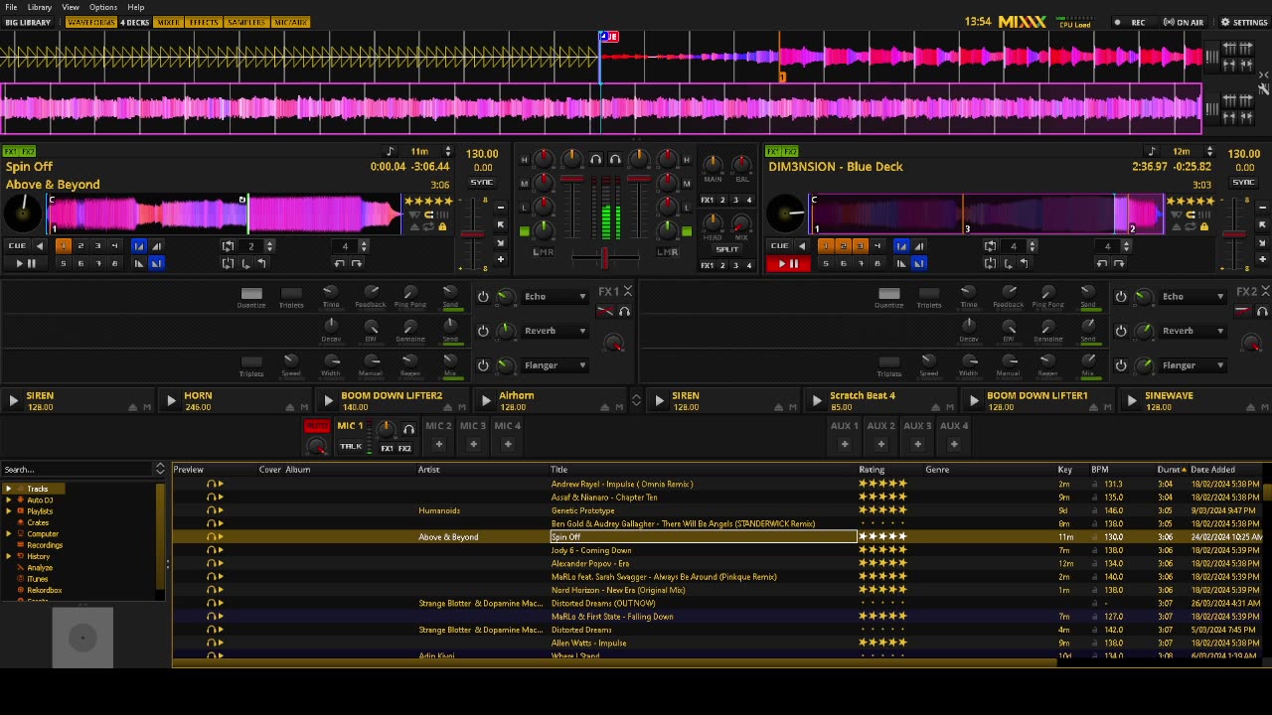1272x715 pixels.
Task: Click the MIC 1 TALK button
Action: pyautogui.click(x=351, y=447)
